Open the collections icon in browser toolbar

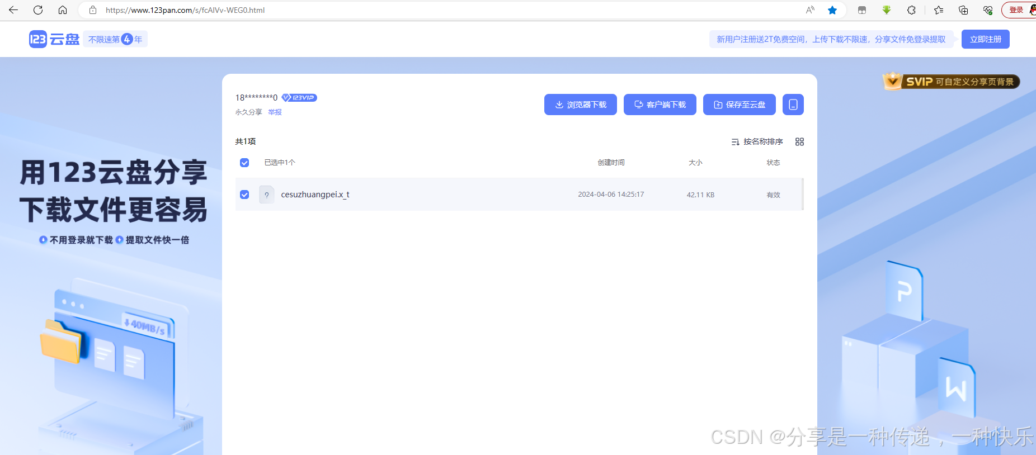[x=963, y=10]
